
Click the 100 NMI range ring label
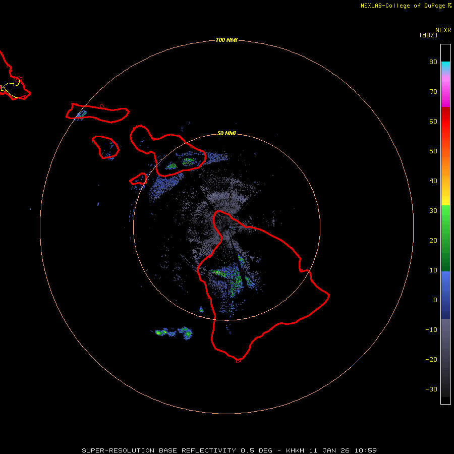(x=226, y=40)
